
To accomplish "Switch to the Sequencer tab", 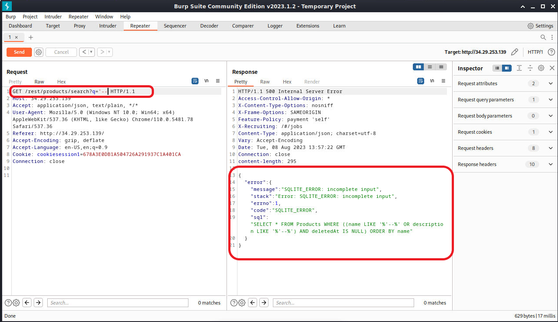I will point(175,26).
